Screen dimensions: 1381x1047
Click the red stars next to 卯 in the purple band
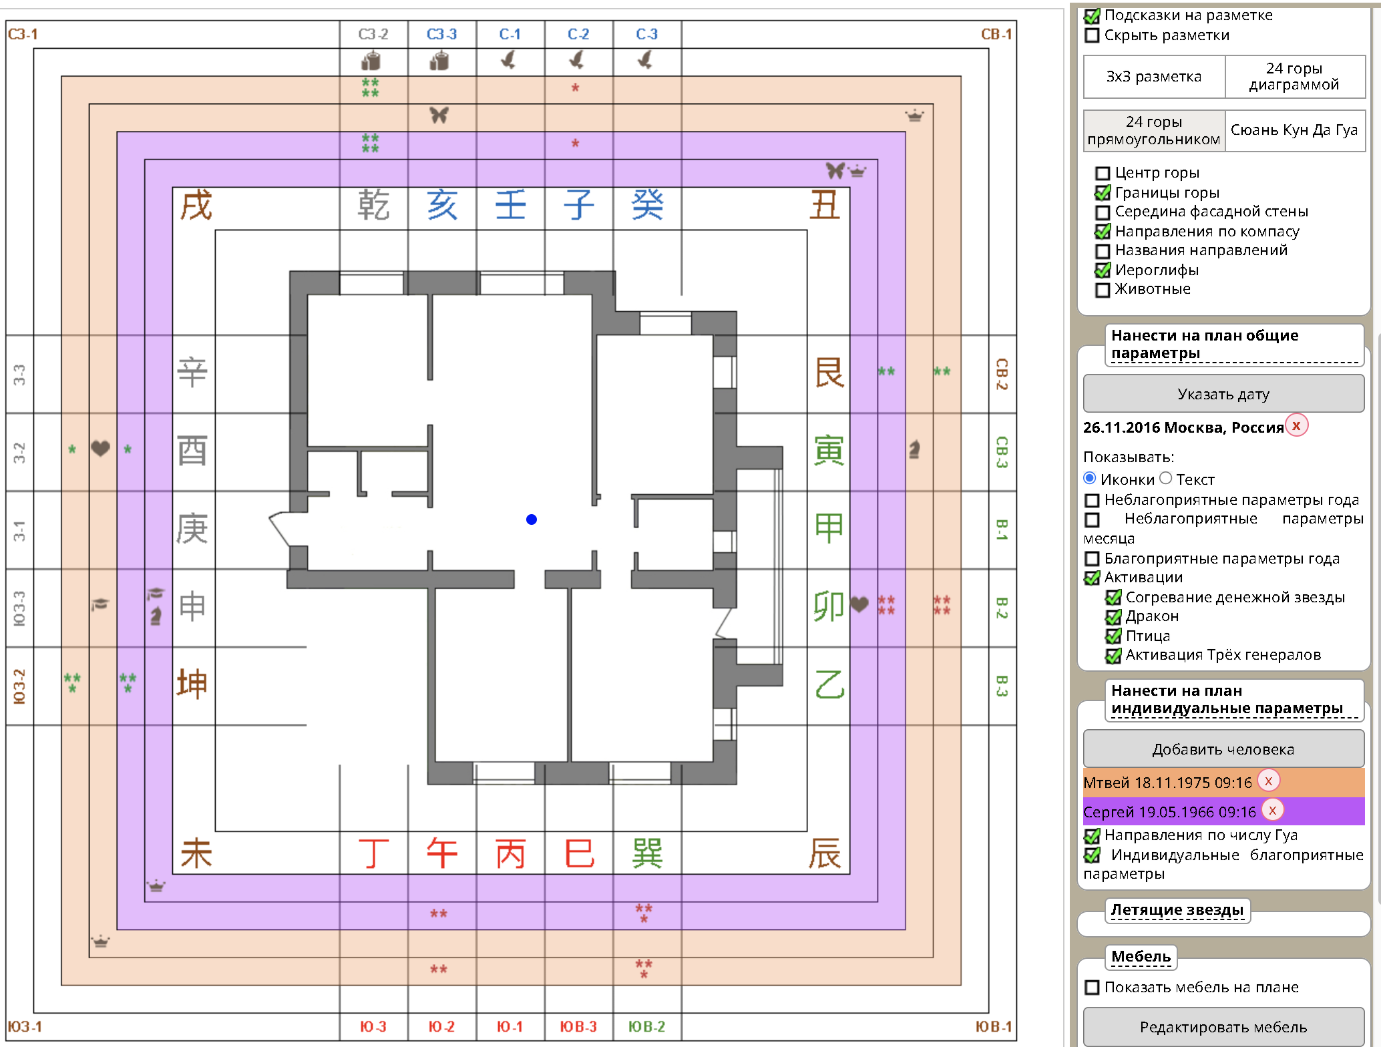[x=886, y=605]
